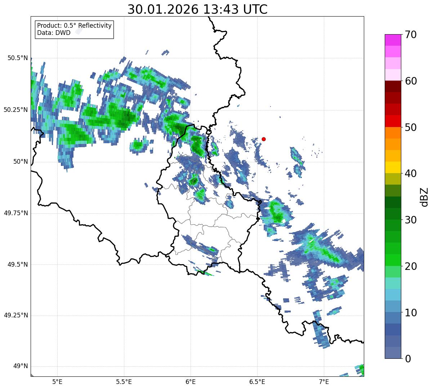Click the 6.5°E longitude label
The image size is (433, 389).
[x=257, y=382]
